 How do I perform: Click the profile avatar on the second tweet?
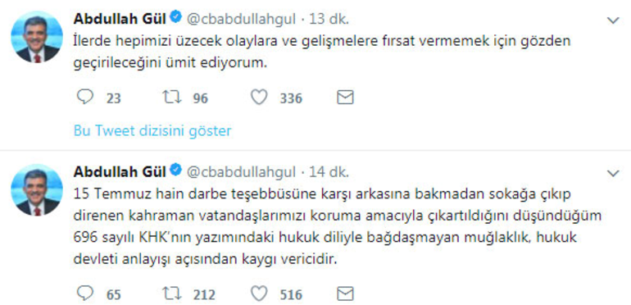pyautogui.click(x=37, y=190)
